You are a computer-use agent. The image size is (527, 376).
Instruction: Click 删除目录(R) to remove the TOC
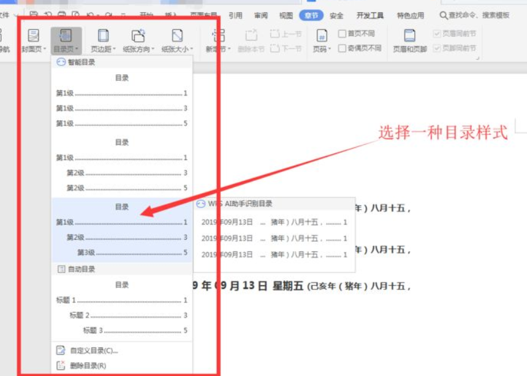pos(88,366)
